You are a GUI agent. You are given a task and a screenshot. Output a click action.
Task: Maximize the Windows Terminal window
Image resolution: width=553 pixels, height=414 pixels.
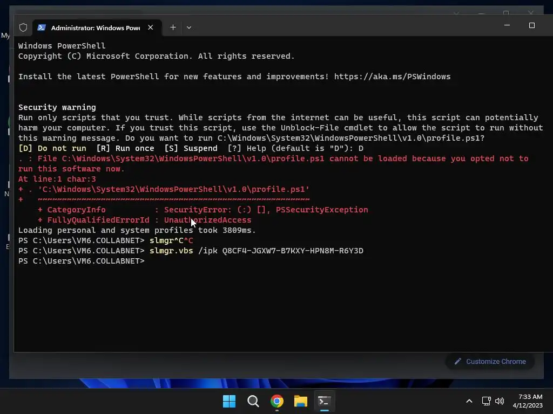pyautogui.click(x=532, y=25)
